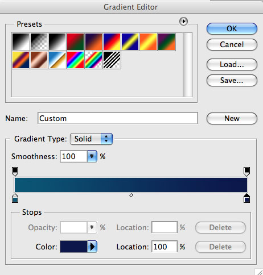Select the right navy color stop

(246, 198)
